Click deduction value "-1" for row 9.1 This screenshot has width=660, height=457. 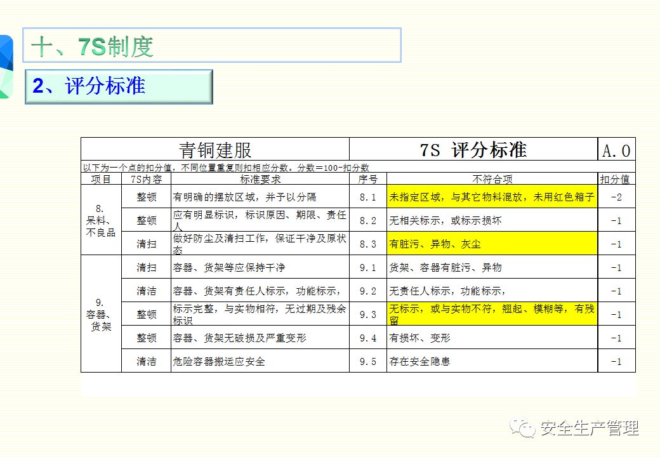pos(616,268)
